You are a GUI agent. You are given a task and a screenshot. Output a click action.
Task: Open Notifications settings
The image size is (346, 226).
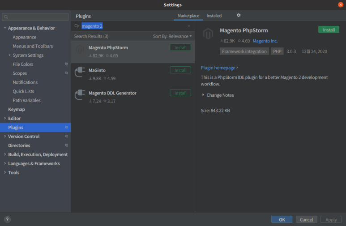click(x=25, y=82)
